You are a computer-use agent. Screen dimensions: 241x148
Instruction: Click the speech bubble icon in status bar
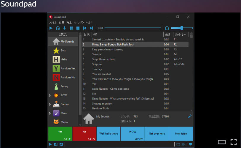[190, 144]
